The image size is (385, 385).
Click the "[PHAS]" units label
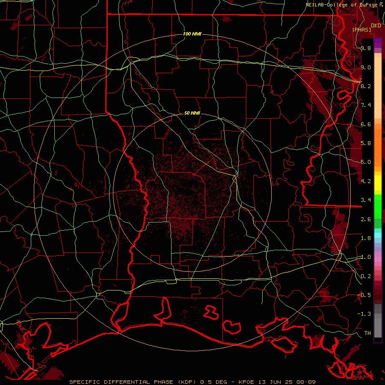pos(361,30)
